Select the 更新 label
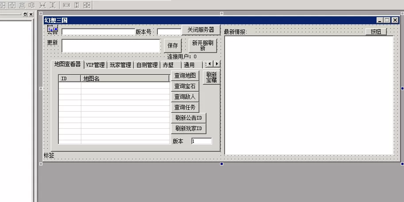The image size is (404, 202). (x=52, y=43)
